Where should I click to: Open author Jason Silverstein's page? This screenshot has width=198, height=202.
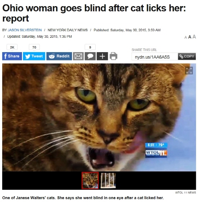24,30
